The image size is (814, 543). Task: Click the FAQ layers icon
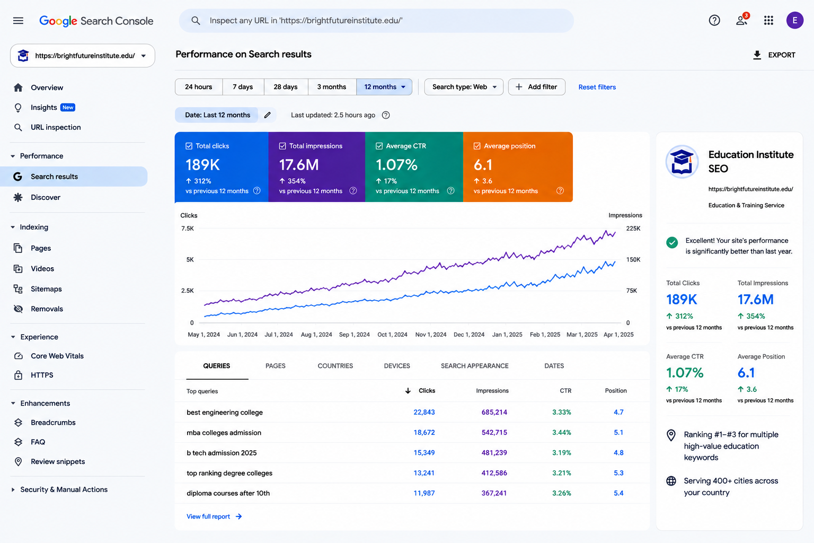point(18,442)
